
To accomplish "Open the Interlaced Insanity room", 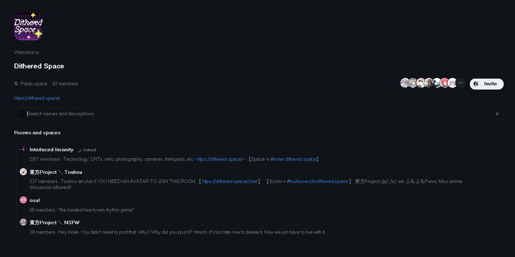I will click(52, 150).
